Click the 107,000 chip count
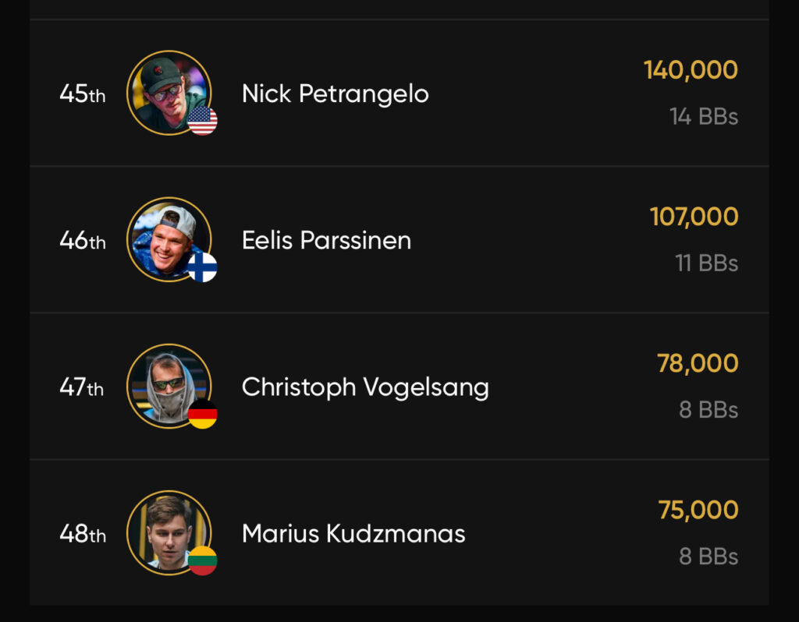Screen dimensions: 799x622 tap(694, 217)
